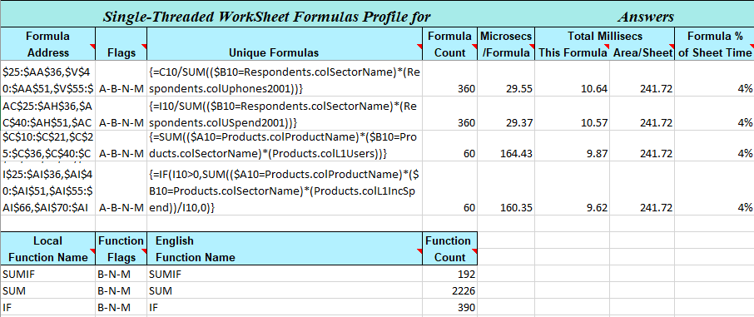Select the SUMIF cell under Local Function Name

[x=48, y=274]
